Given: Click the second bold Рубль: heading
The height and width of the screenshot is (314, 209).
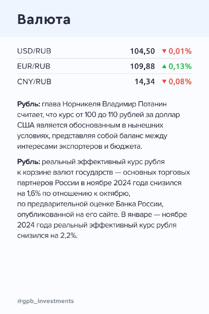Looking at the screenshot, I should [29, 162].
